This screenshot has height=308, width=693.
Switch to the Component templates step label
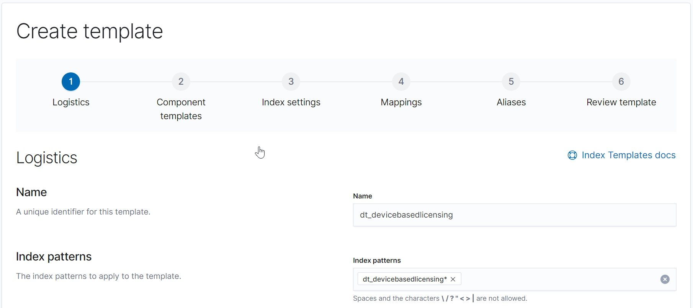[181, 109]
